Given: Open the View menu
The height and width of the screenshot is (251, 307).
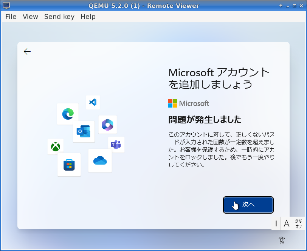Looking at the screenshot, I should point(30,17).
